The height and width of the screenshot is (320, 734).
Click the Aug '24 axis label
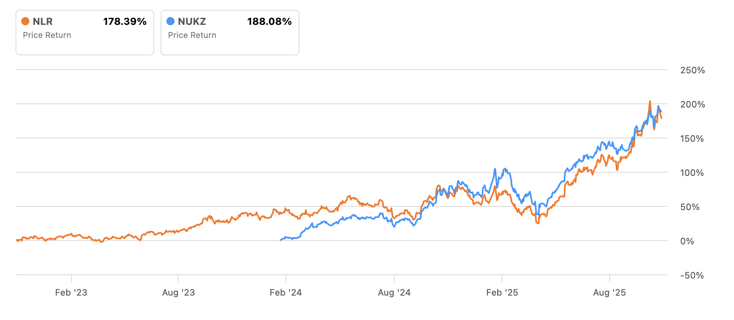(394, 292)
